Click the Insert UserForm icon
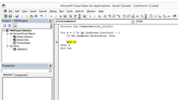178x100 pixels. pyautogui.click(x=10, y=16)
